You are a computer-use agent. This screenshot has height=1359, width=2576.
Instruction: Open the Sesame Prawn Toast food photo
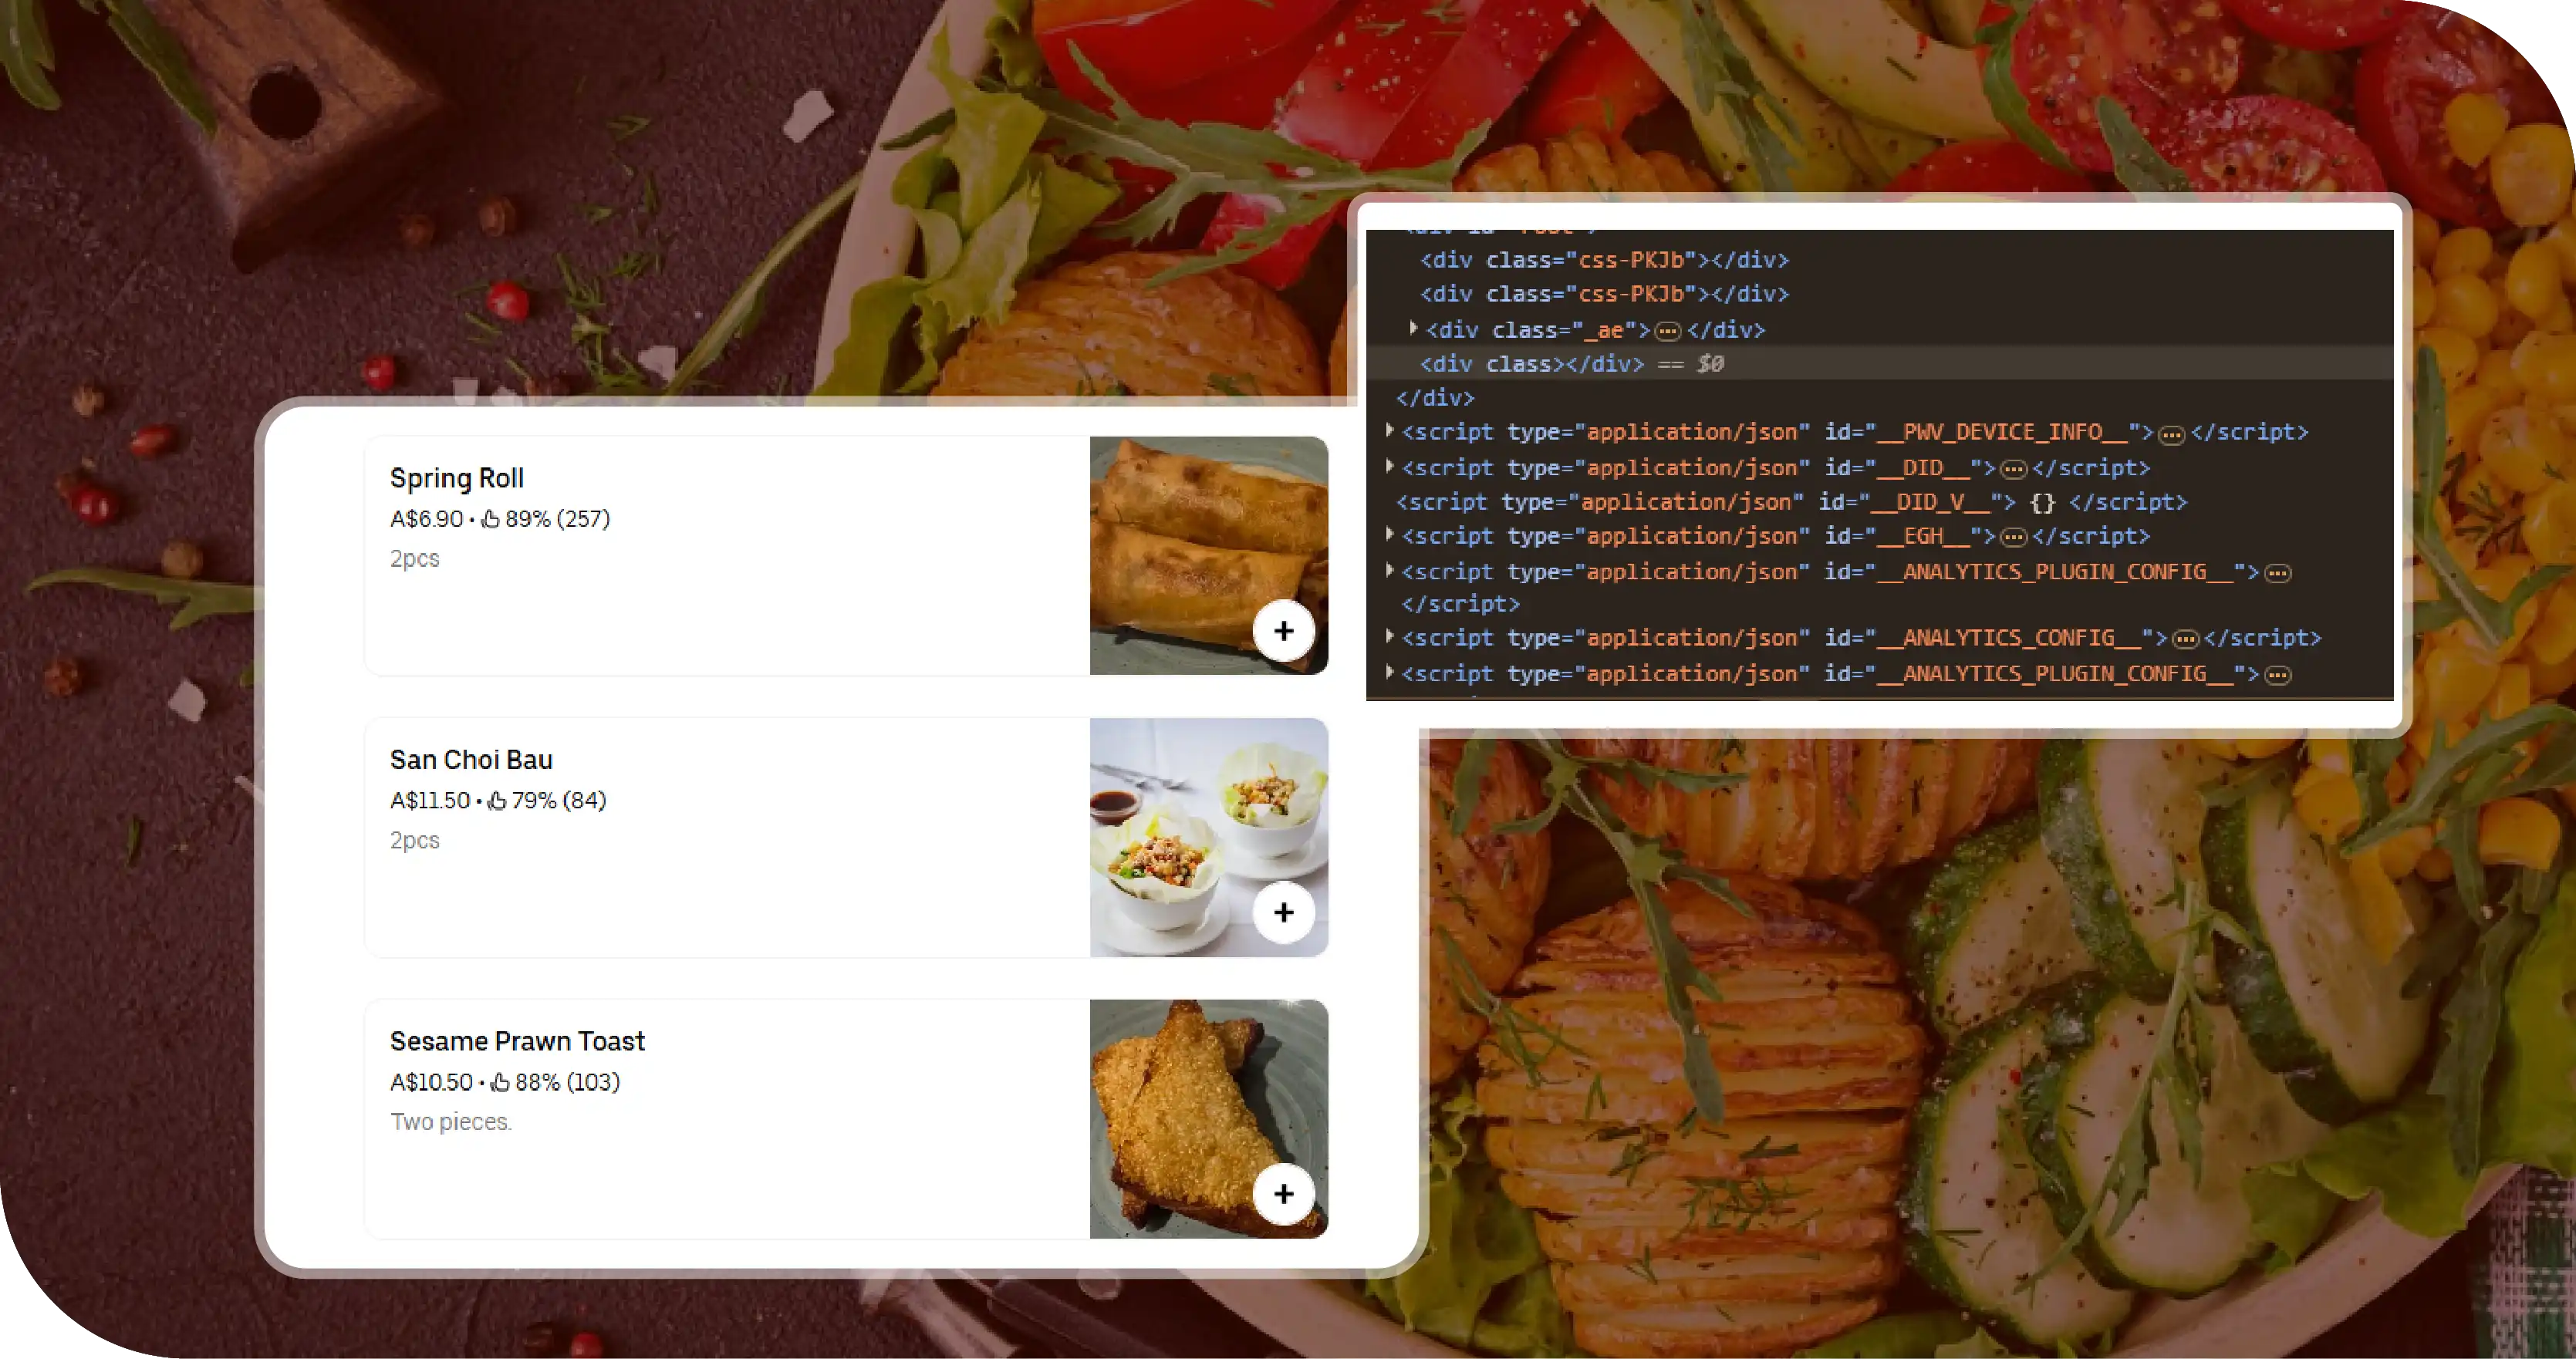1209,1119
